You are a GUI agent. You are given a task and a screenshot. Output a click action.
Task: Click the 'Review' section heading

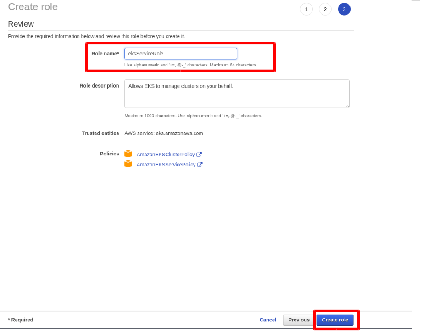tap(21, 24)
